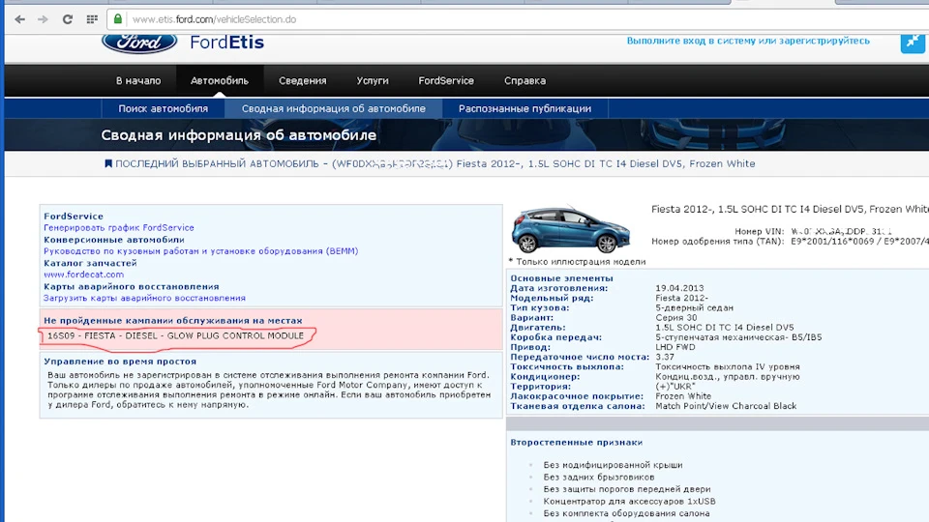Click the Frozen White paint value

click(x=683, y=396)
